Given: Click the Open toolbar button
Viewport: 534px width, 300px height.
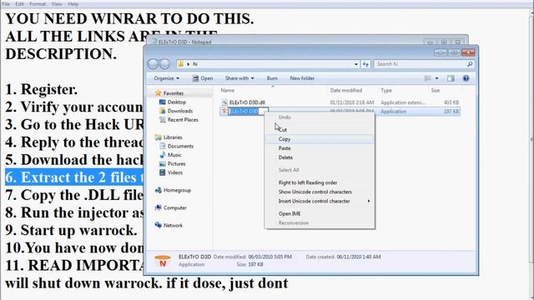Looking at the screenshot, I should [203, 78].
